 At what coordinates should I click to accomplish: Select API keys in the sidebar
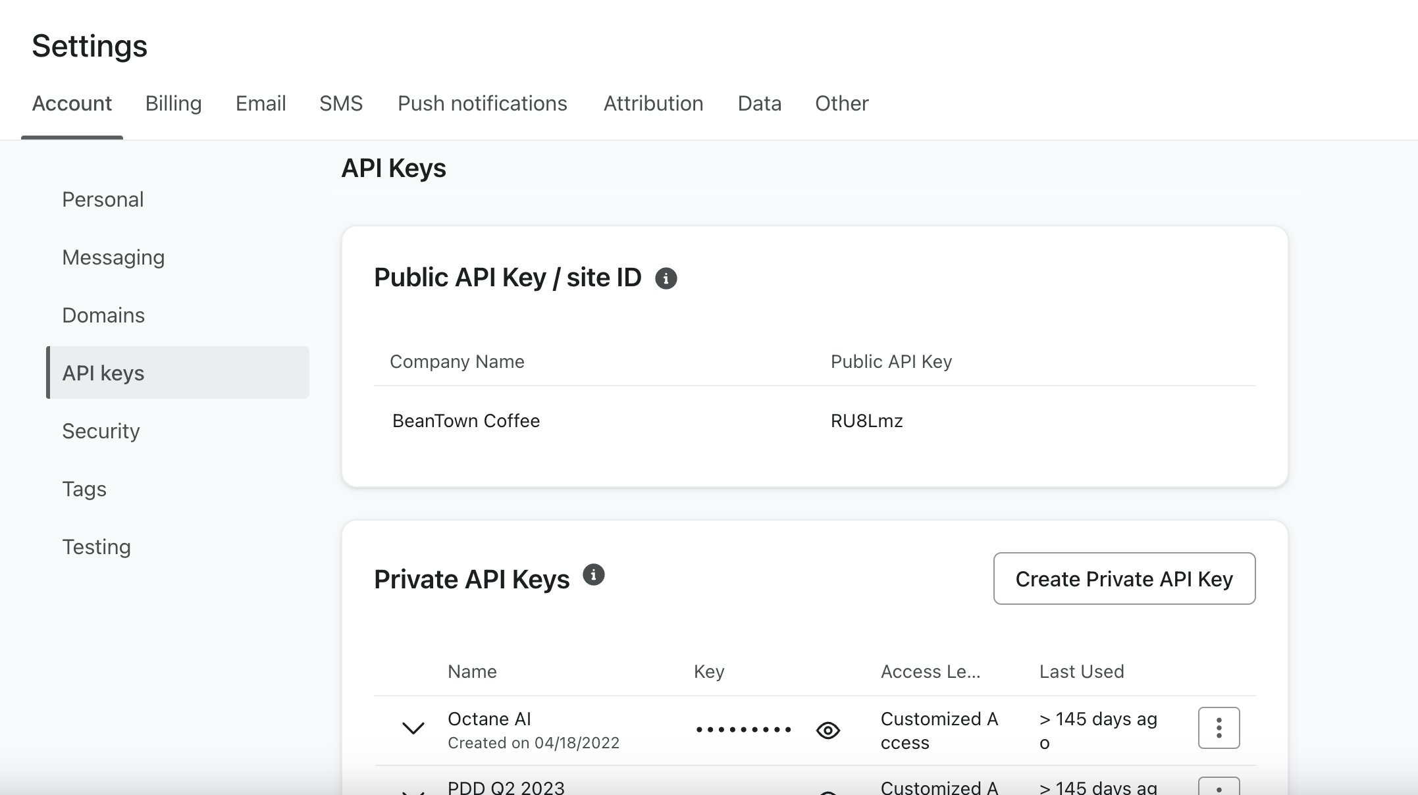click(x=178, y=372)
